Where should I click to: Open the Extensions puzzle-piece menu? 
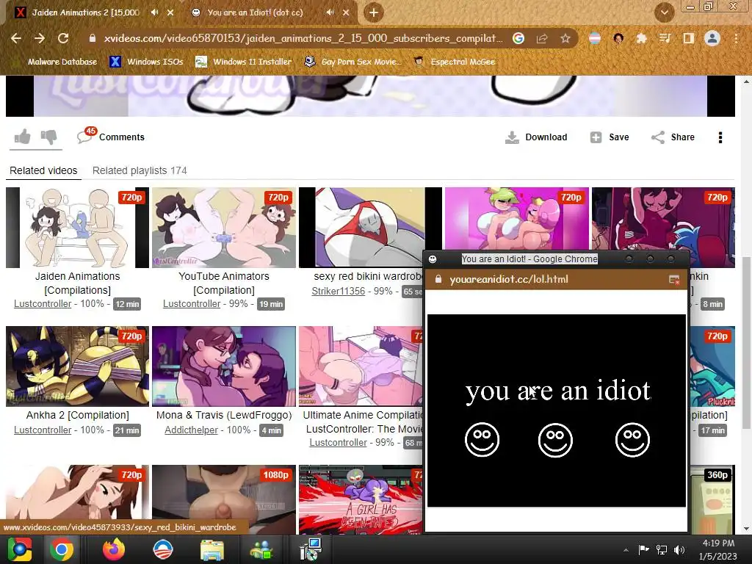click(x=641, y=38)
